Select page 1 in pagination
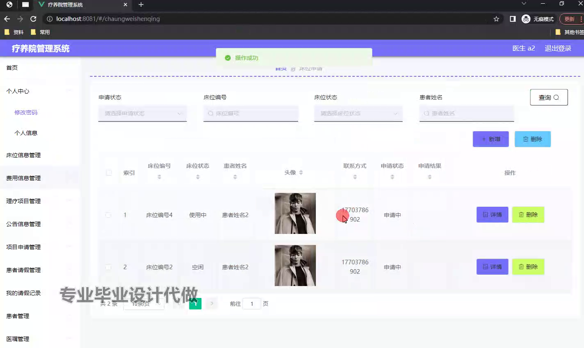The width and height of the screenshot is (584, 348). point(195,304)
